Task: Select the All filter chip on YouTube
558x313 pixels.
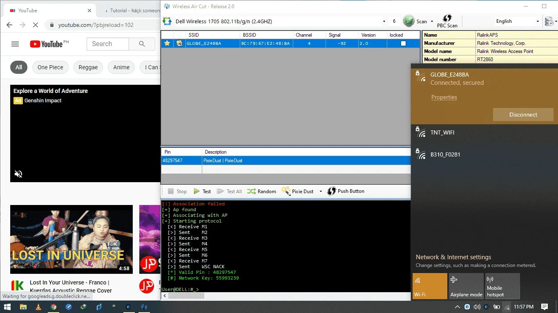Action: tap(19, 67)
